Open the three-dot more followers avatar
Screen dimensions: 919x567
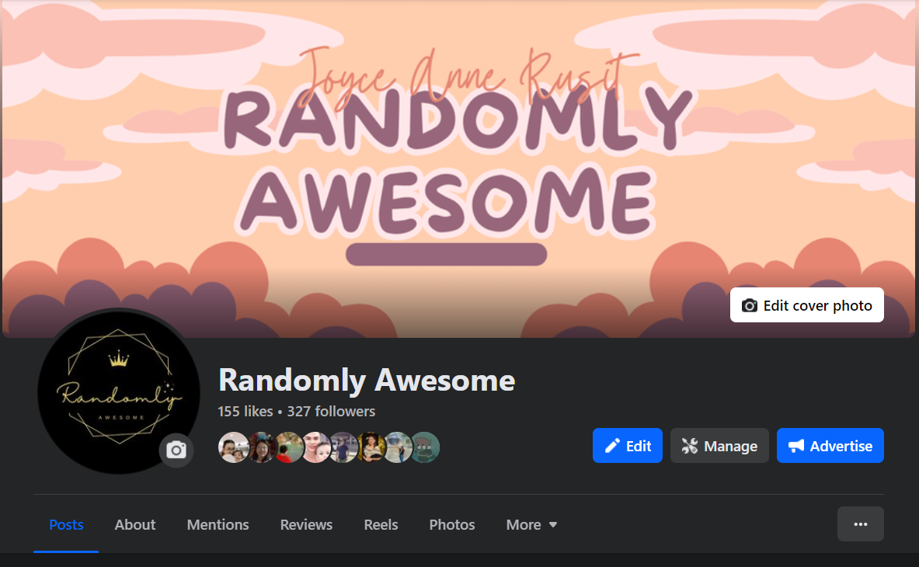(x=425, y=447)
